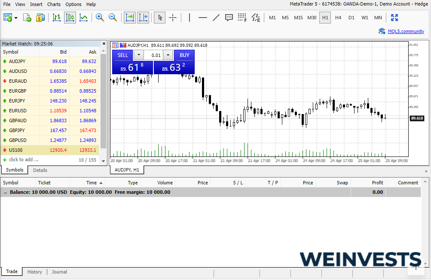Set chart timeframe to M1
The image size is (431, 280).
[x=272, y=18]
